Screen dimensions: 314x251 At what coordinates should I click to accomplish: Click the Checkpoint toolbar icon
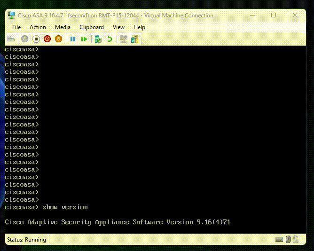pos(98,39)
